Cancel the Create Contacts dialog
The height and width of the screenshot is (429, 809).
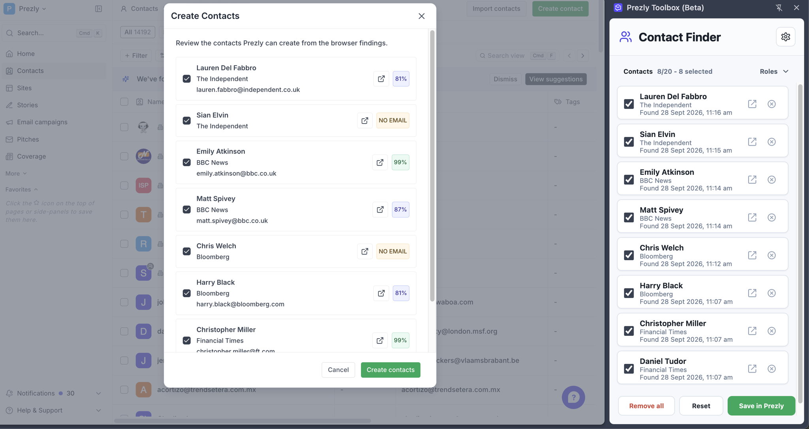pyautogui.click(x=338, y=370)
